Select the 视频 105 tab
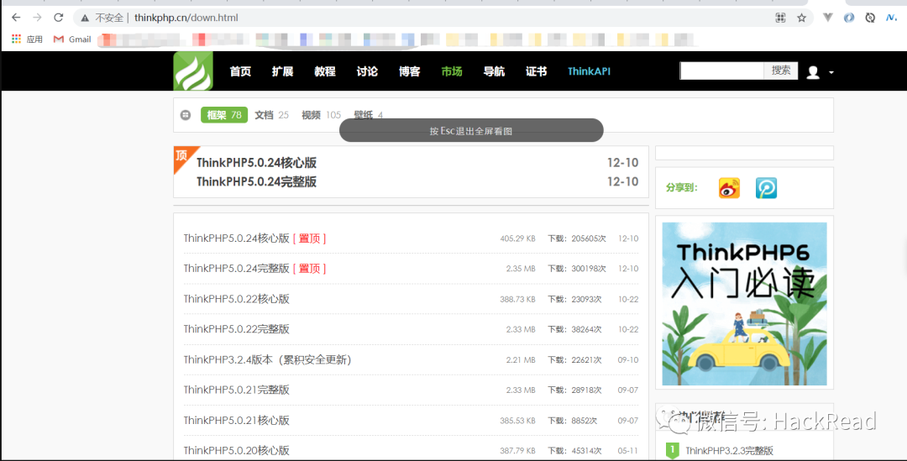907x461 pixels. click(x=321, y=115)
